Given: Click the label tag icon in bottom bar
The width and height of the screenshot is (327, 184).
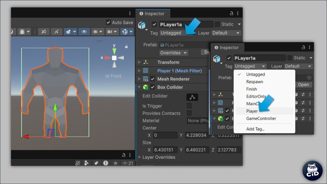Looking at the screenshot, I should (x=96, y=163).
